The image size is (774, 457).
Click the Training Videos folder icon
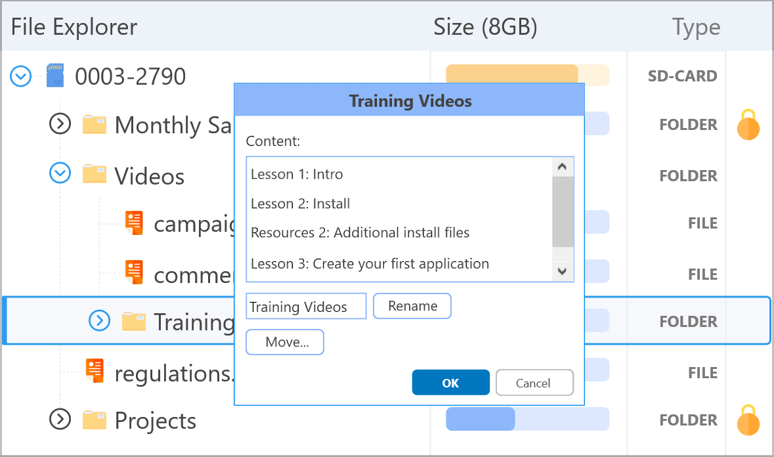click(134, 320)
